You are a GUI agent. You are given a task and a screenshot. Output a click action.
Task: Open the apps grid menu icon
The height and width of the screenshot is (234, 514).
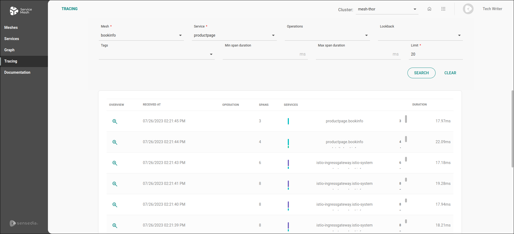443,9
